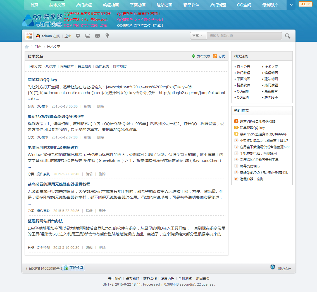
Task: Click the QQ penguin icon beside admin
Action: click(x=38, y=36)
